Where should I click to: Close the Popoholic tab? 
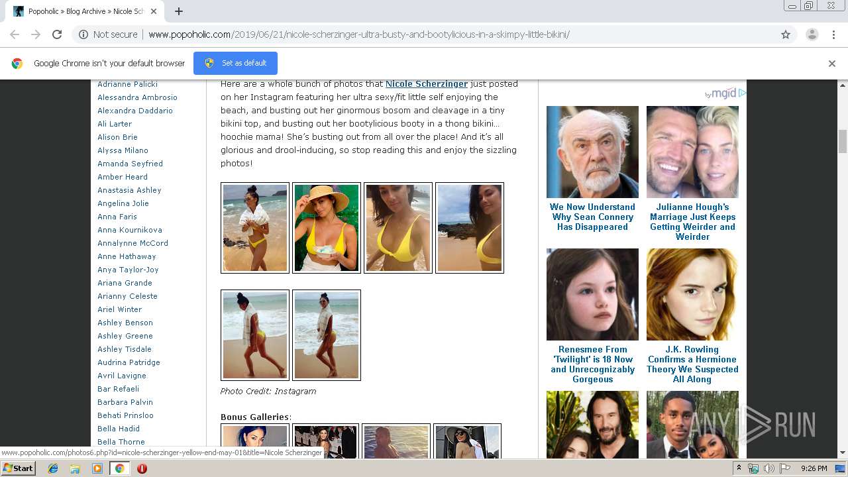point(154,11)
